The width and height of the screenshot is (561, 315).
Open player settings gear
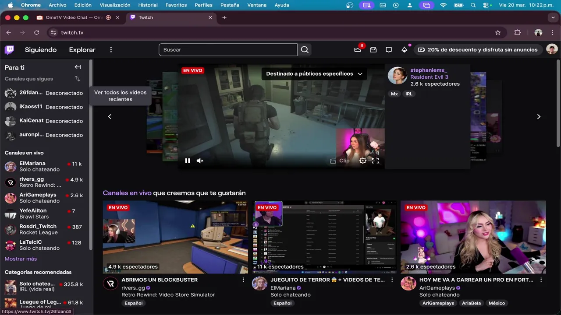click(x=363, y=161)
